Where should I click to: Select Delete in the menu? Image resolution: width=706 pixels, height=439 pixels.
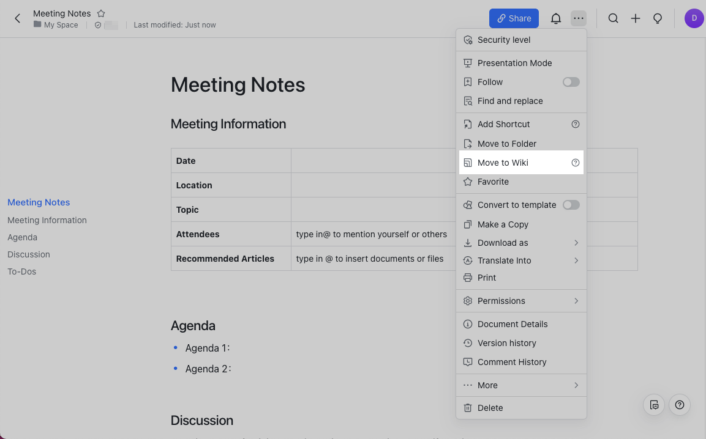pyautogui.click(x=490, y=408)
